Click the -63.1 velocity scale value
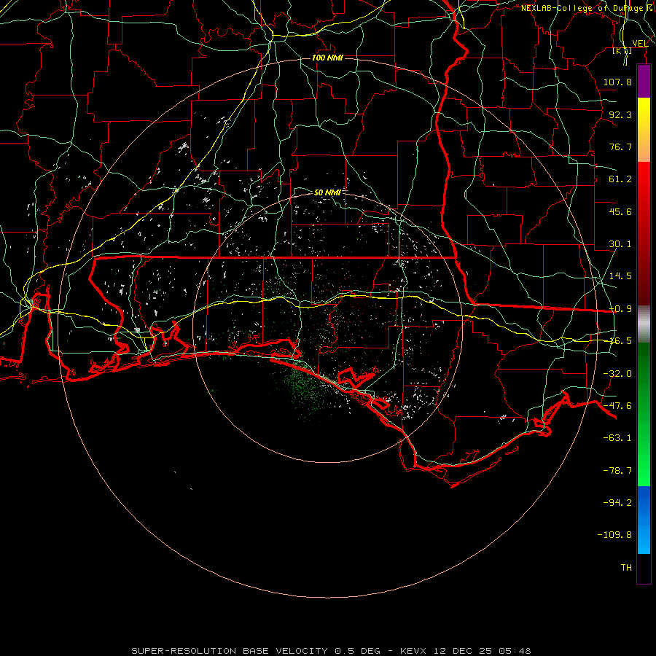Image resolution: width=656 pixels, height=656 pixels. click(x=617, y=438)
